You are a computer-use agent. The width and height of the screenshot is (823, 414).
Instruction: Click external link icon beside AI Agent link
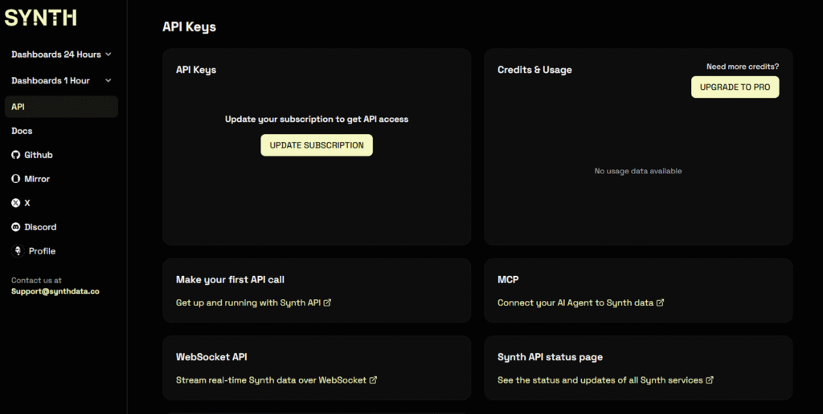tap(660, 303)
